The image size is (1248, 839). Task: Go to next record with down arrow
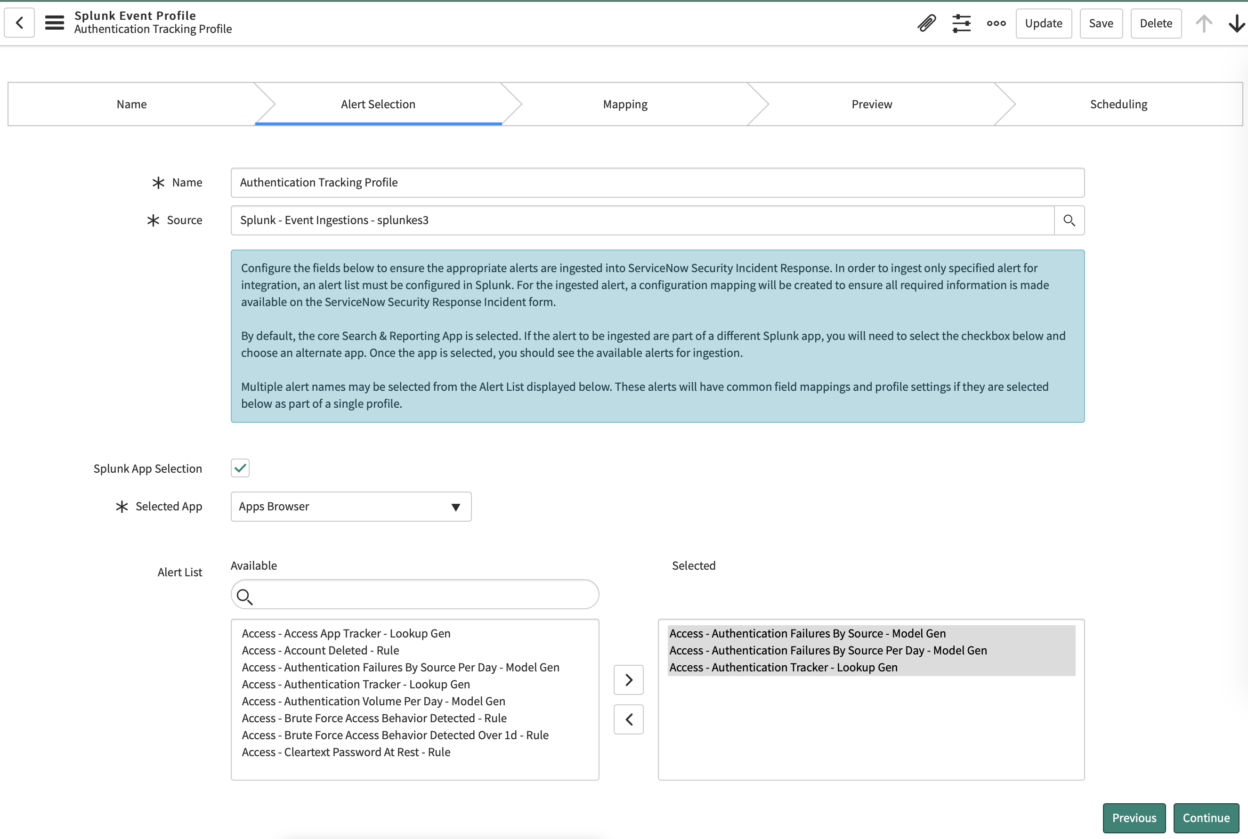coord(1236,23)
